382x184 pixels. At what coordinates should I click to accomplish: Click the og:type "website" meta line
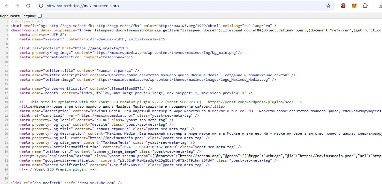click(96, 124)
